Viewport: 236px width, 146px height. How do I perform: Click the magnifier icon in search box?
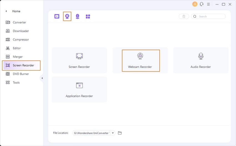[195, 16]
